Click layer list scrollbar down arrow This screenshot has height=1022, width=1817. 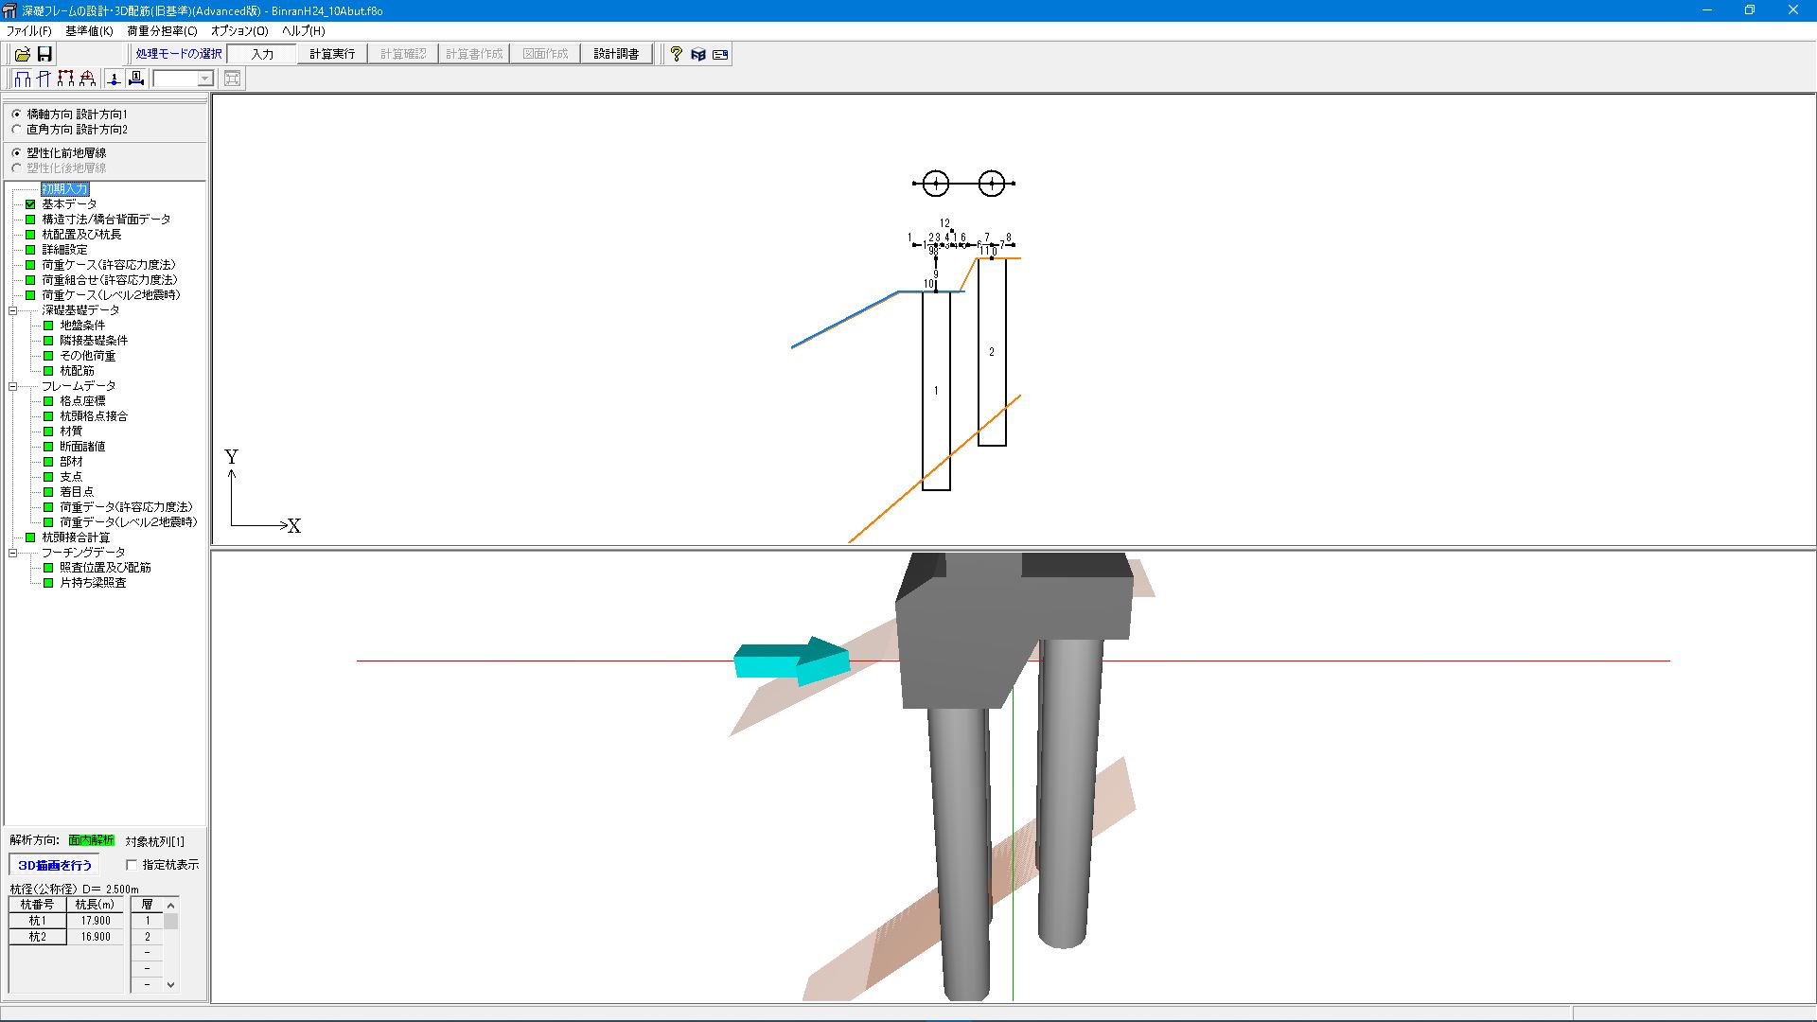click(171, 984)
